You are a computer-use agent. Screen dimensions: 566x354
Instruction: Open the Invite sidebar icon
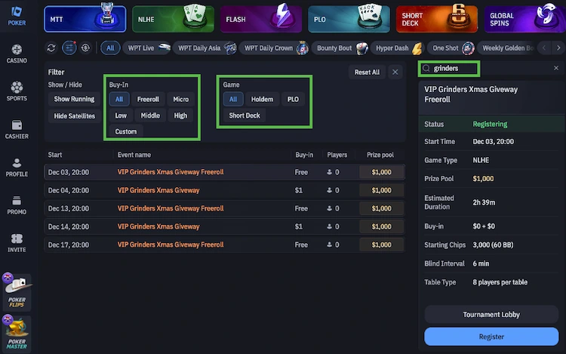pyautogui.click(x=17, y=242)
